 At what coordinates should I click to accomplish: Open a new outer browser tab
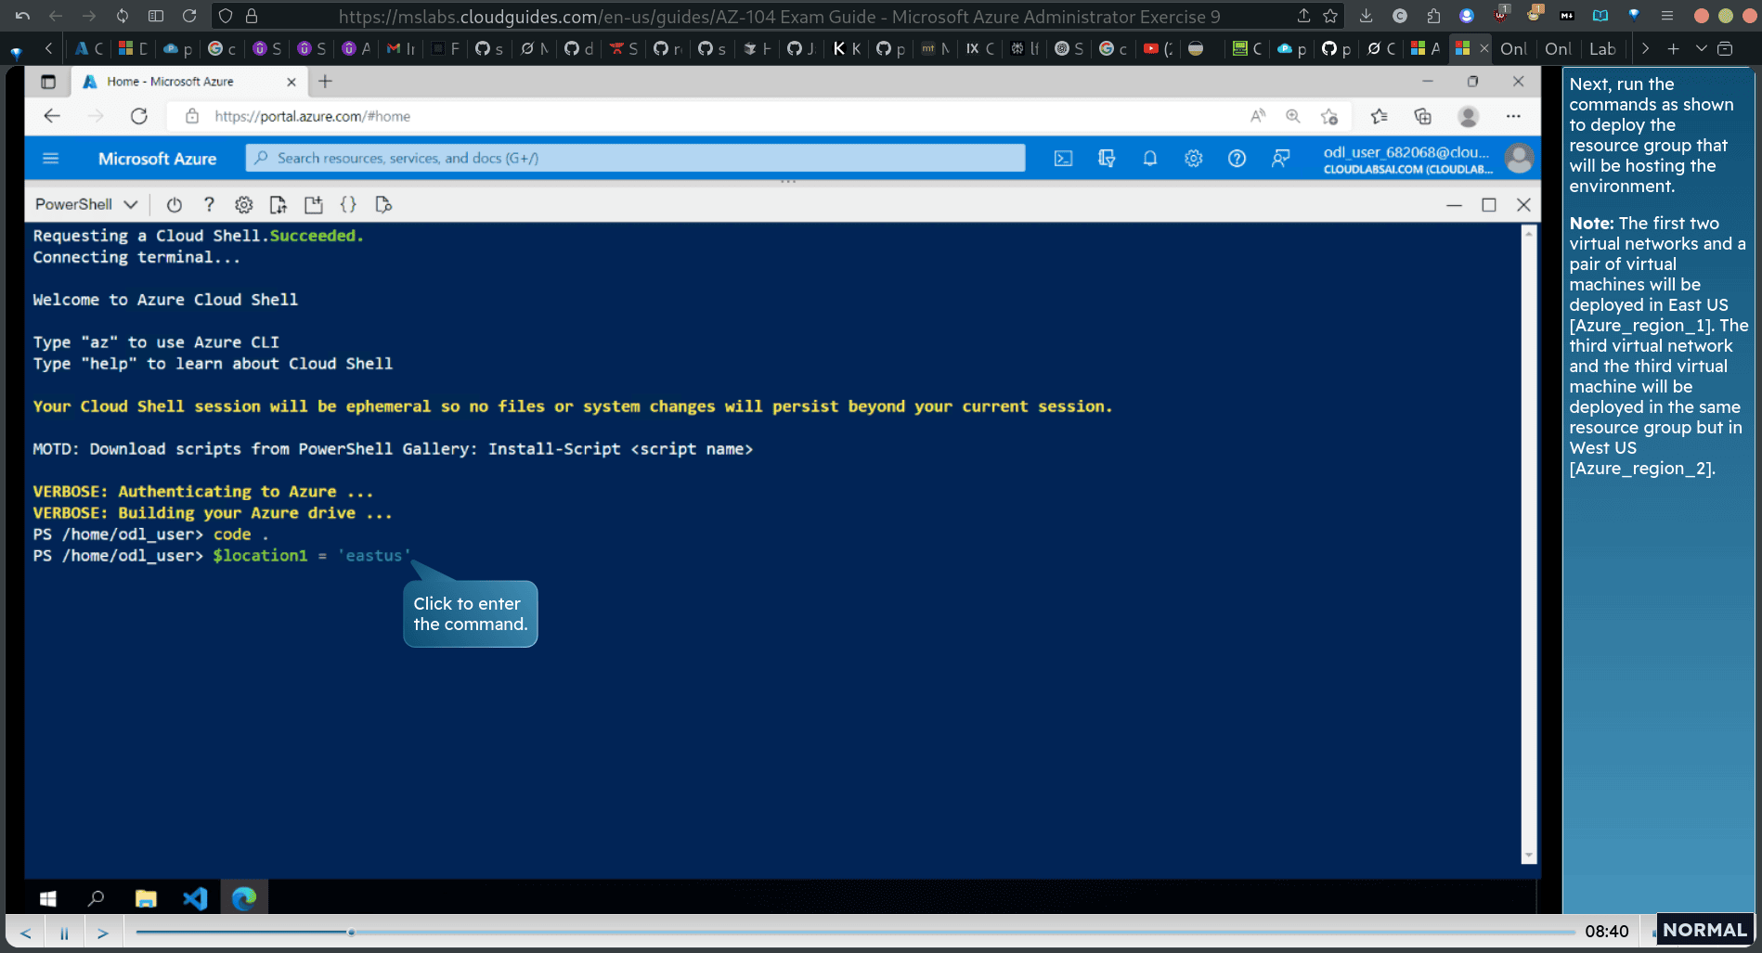[1673, 48]
